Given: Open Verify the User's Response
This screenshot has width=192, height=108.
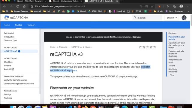Looking at the screenshot, I should pos(15,80).
